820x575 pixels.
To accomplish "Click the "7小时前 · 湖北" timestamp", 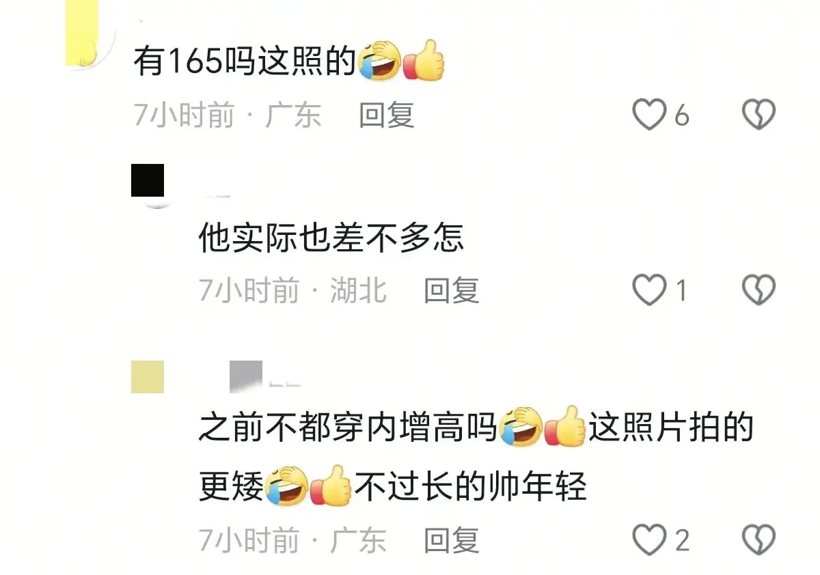I will tap(293, 291).
